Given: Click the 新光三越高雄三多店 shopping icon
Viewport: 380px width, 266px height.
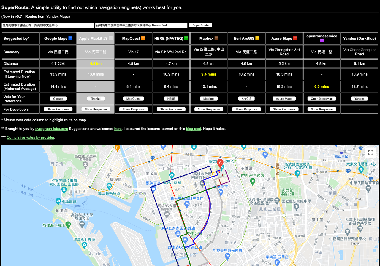Looking at the screenshot, I should point(187,204).
